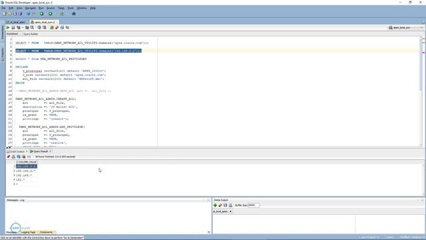The height and width of the screenshot is (240, 426).
Task: Open the Edit menu
Action: (x=11, y=8)
